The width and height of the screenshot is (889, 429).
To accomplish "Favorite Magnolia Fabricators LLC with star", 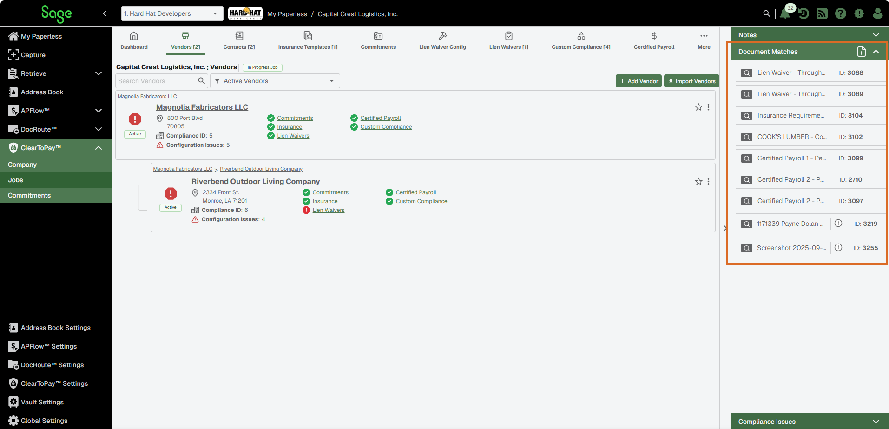I will point(698,107).
